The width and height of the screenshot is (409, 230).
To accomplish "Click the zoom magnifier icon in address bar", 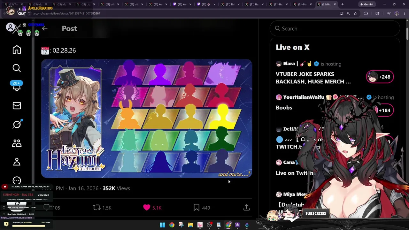I will pyautogui.click(x=348, y=13).
